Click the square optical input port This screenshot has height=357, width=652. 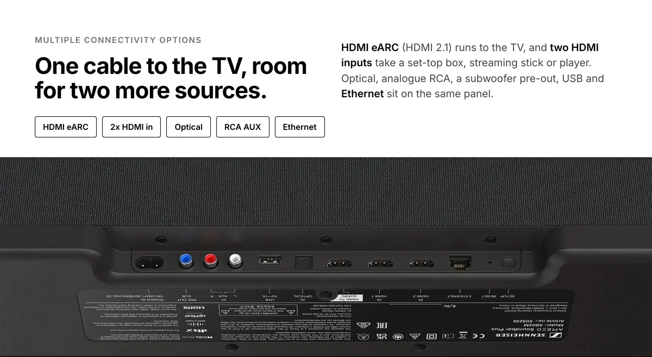click(x=303, y=263)
